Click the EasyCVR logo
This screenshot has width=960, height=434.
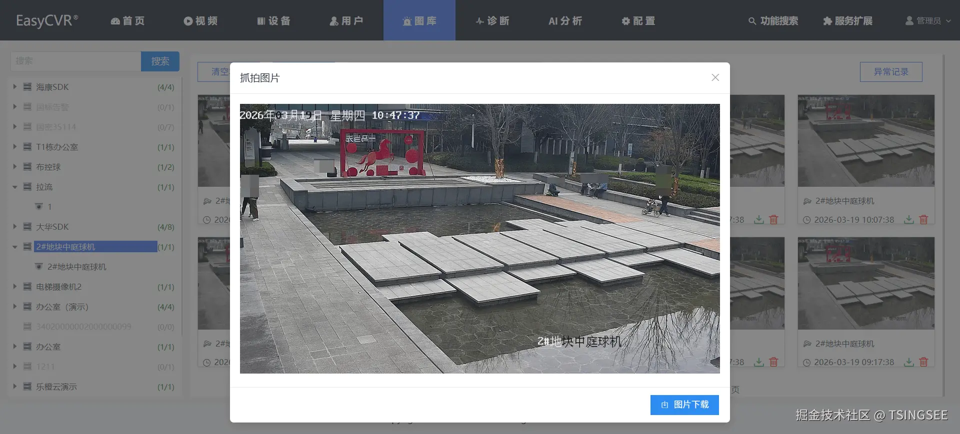47,20
